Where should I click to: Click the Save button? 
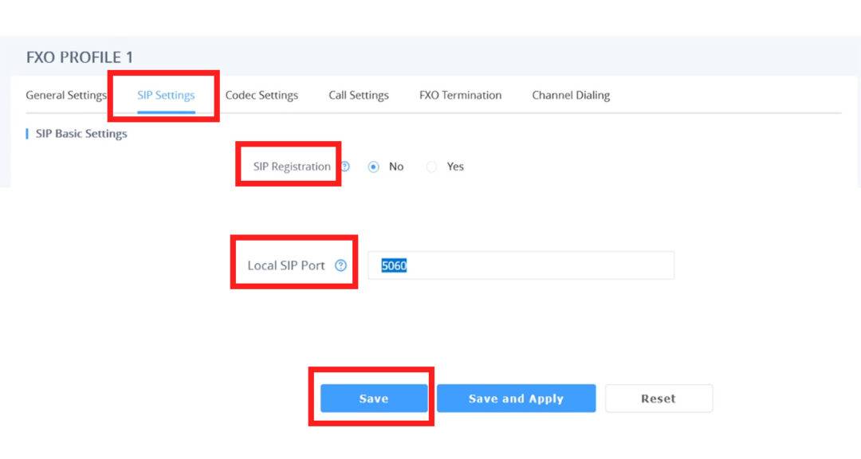373,398
